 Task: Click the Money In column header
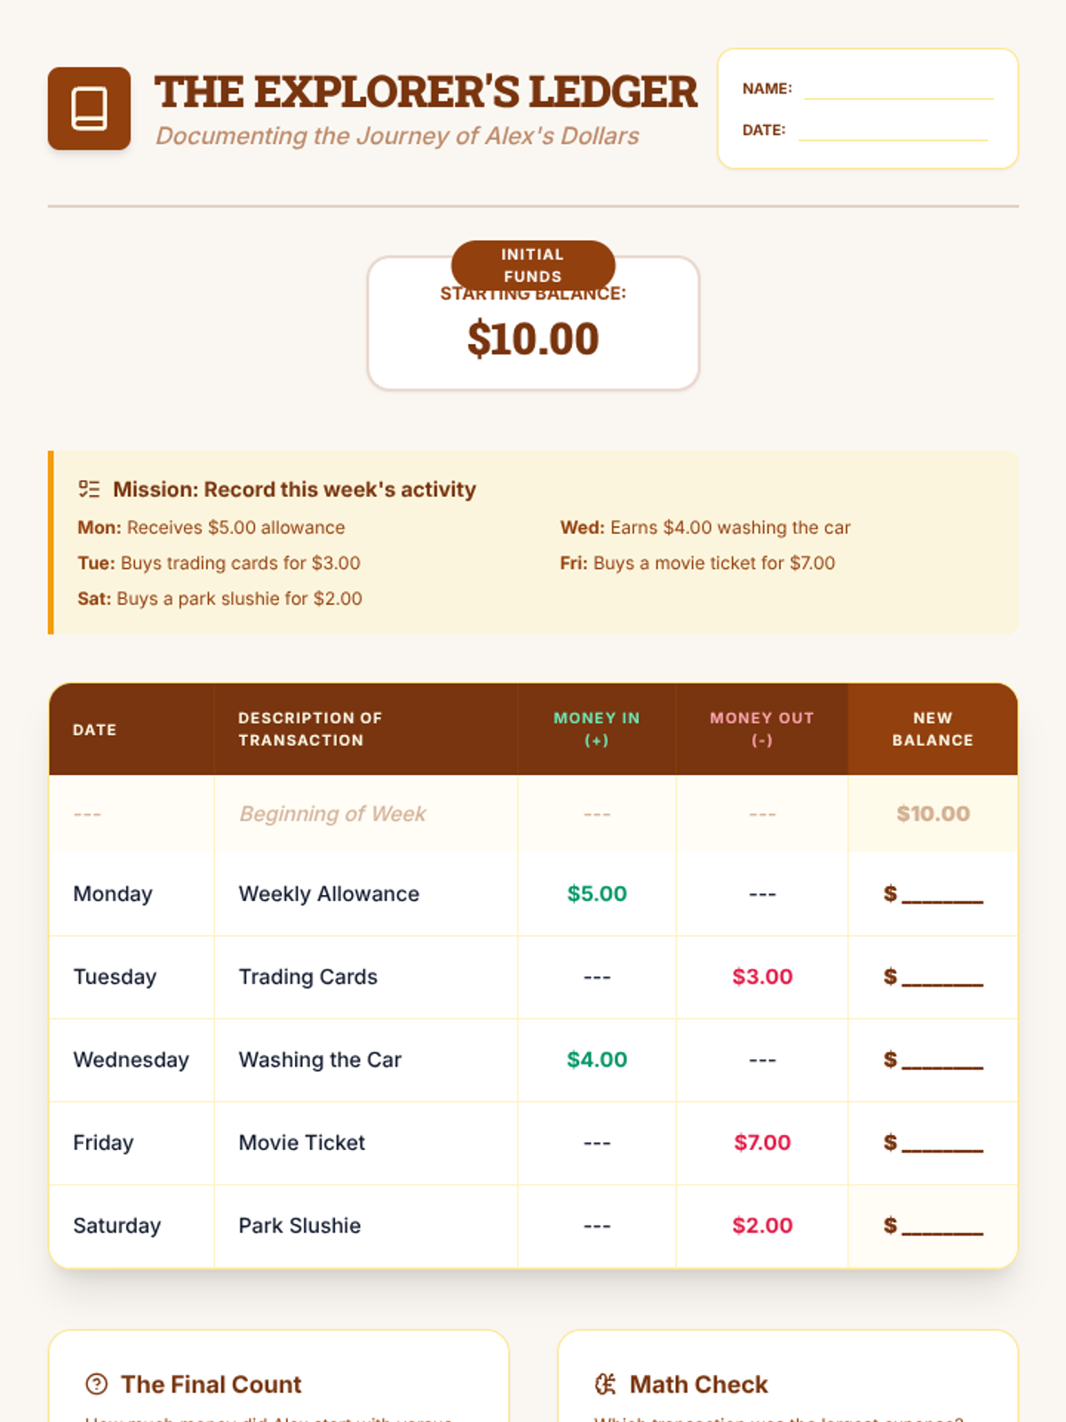[x=596, y=729]
